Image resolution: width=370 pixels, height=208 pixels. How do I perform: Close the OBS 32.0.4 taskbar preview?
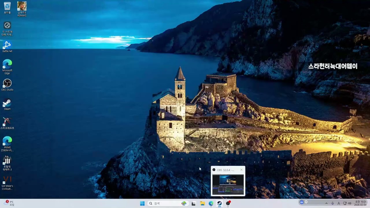click(x=241, y=170)
